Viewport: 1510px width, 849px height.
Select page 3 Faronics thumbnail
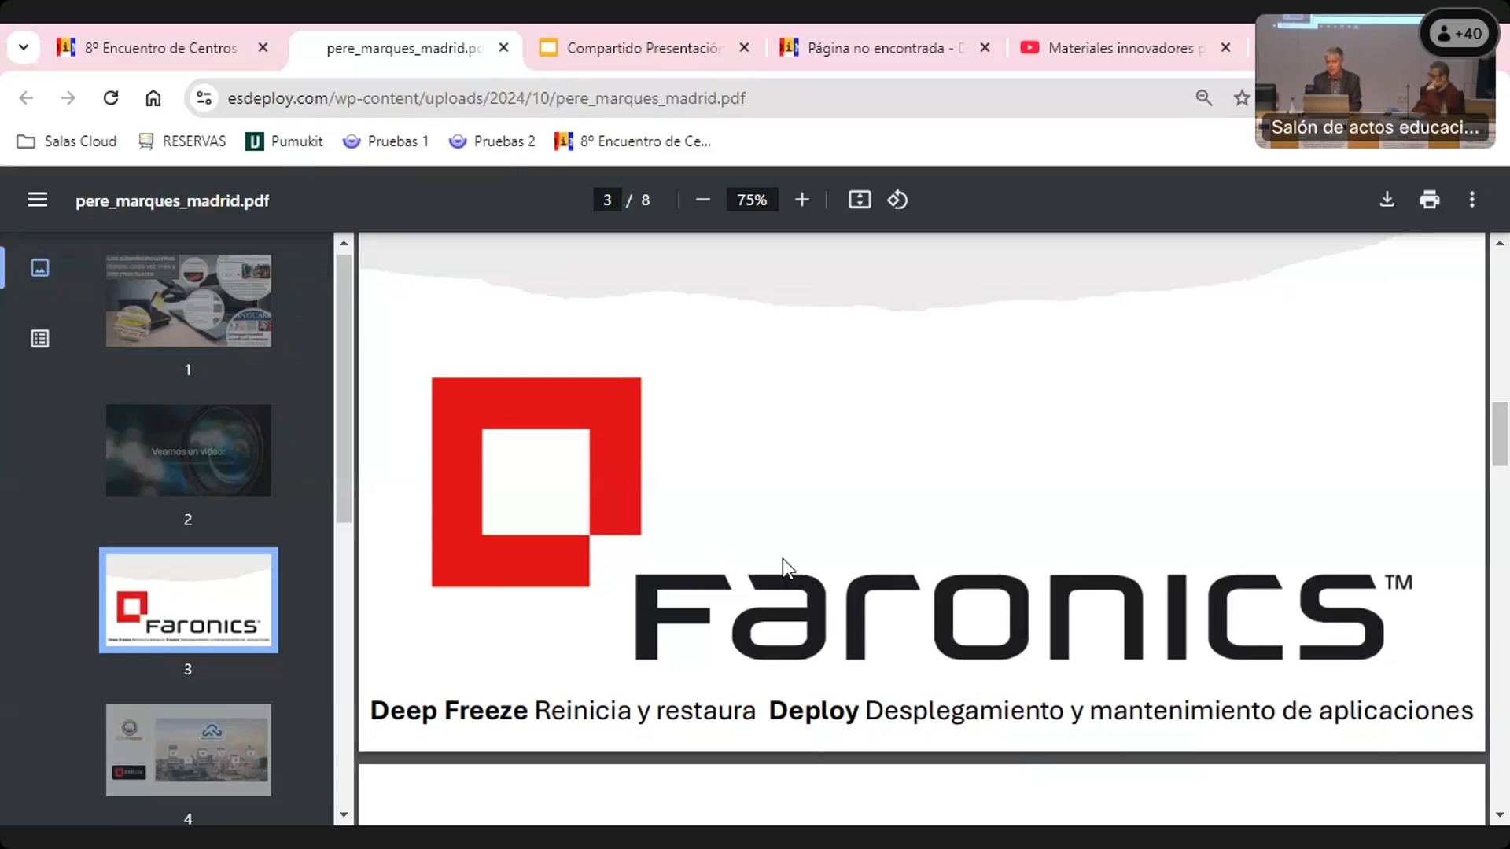click(189, 601)
